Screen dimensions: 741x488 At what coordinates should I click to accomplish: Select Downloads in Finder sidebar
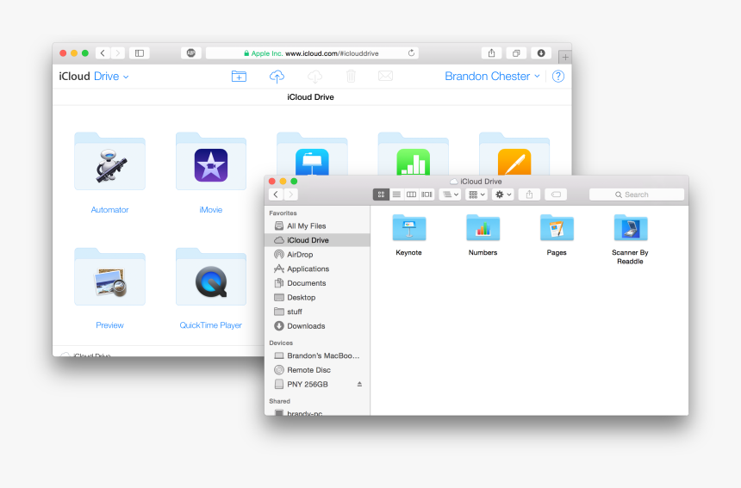click(317, 326)
